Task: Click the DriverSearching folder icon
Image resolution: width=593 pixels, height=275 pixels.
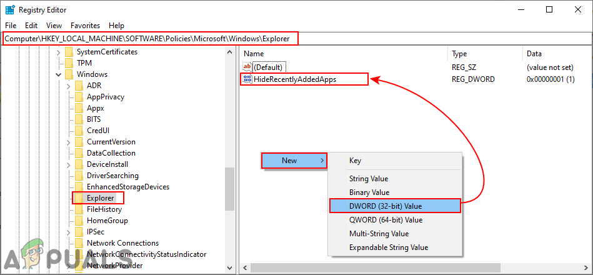Action: pos(79,176)
